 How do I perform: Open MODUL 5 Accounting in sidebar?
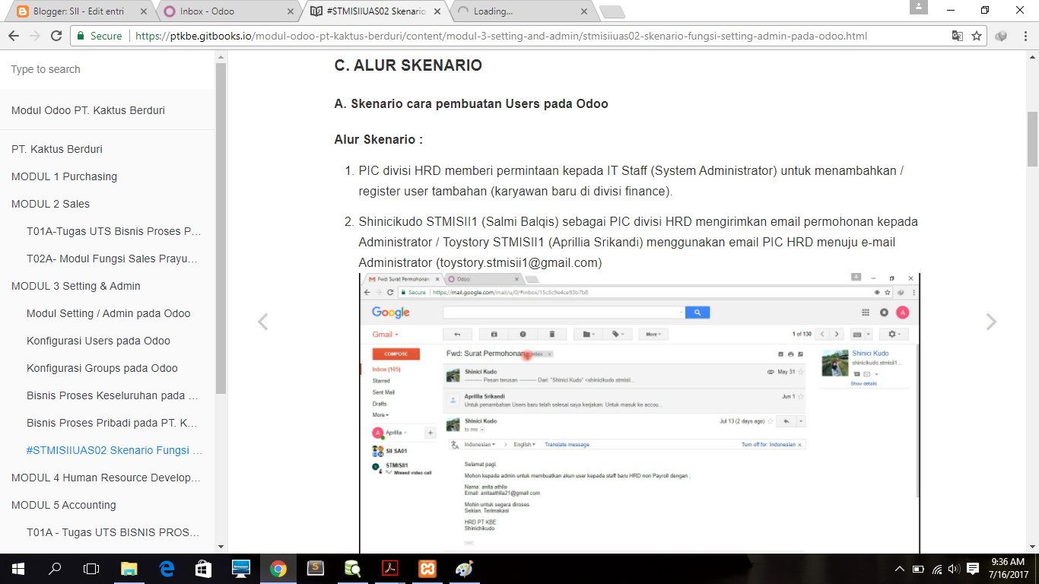point(64,505)
